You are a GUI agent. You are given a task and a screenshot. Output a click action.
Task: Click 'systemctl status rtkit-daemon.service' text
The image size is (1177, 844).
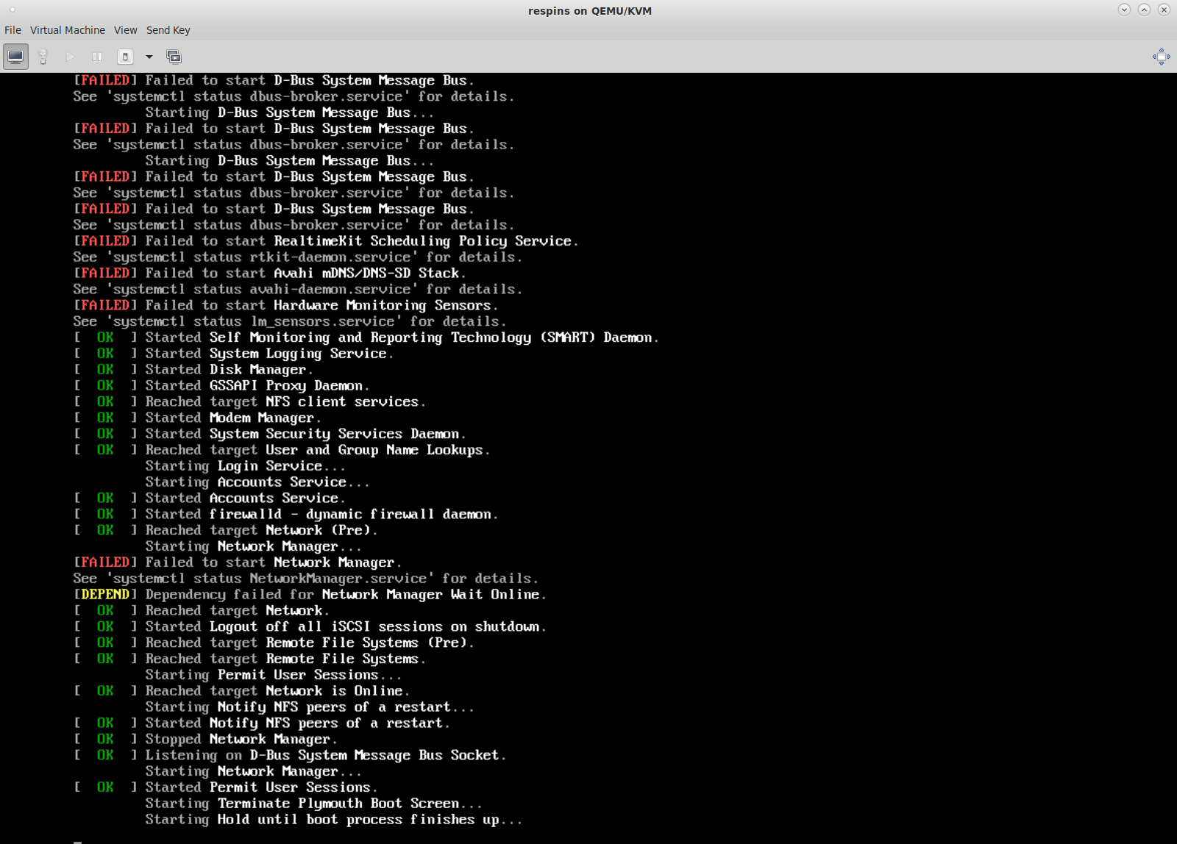click(x=263, y=257)
